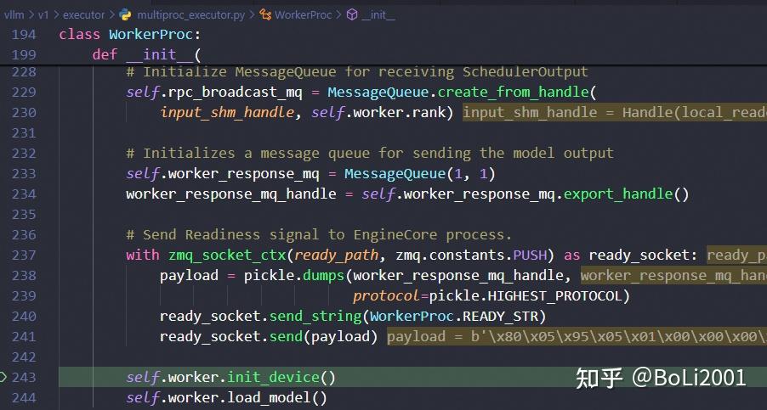The image size is (767, 410).
Task: Click line number 241 in the gutter
Action: 24,337
